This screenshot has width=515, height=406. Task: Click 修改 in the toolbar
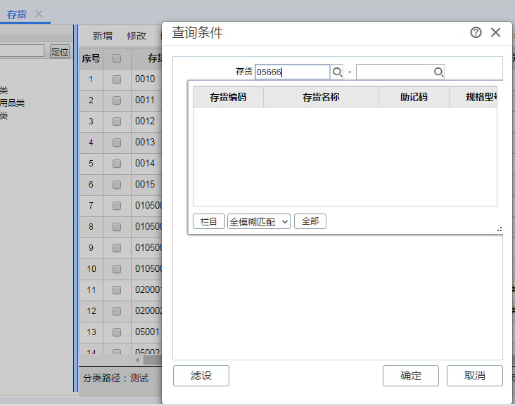pyautogui.click(x=136, y=36)
